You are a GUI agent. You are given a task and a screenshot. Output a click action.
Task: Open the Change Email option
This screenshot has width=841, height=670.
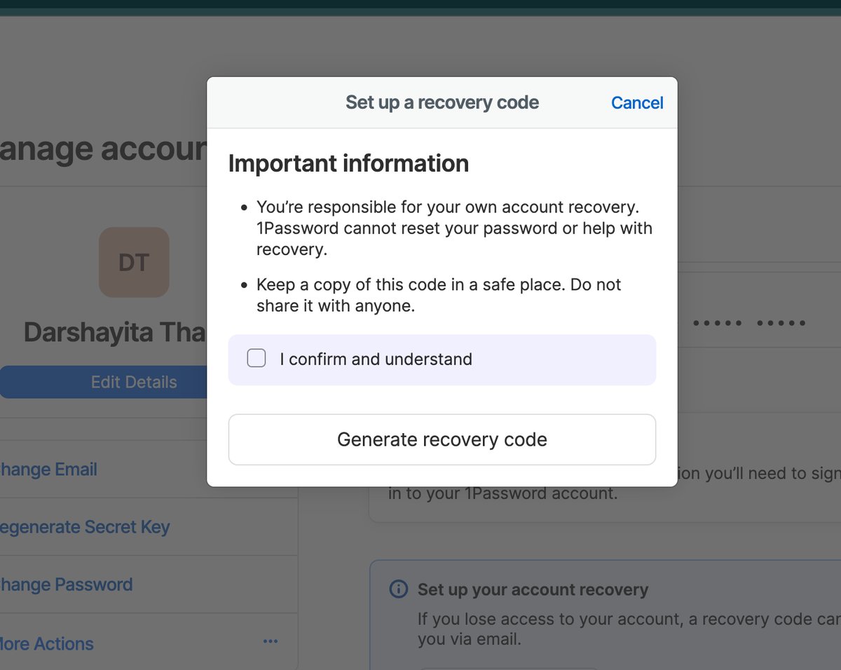point(48,469)
